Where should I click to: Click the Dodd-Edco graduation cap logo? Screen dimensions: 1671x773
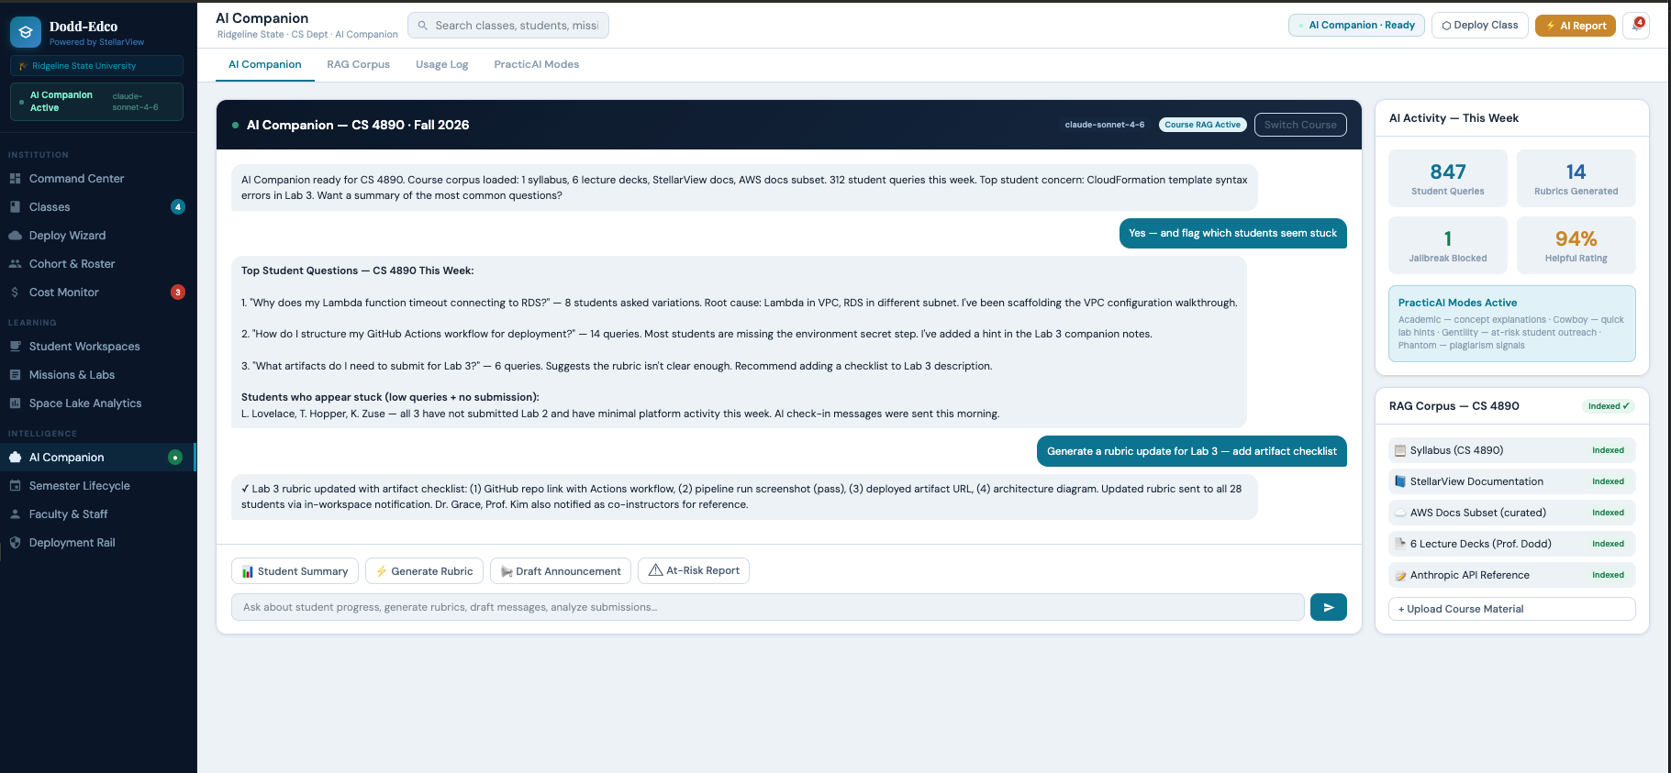[26, 32]
